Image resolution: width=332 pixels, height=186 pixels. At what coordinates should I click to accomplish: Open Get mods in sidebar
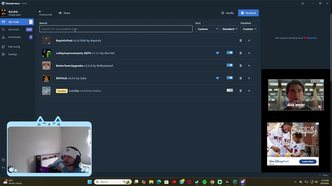(x=17, y=29)
